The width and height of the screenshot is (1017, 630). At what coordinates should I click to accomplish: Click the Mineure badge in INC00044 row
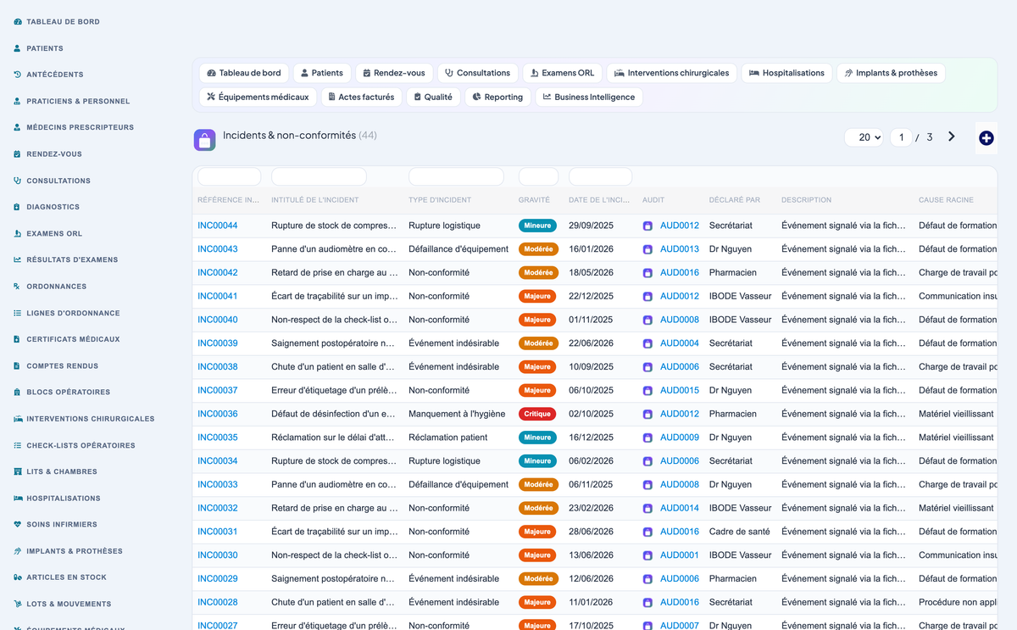click(537, 226)
